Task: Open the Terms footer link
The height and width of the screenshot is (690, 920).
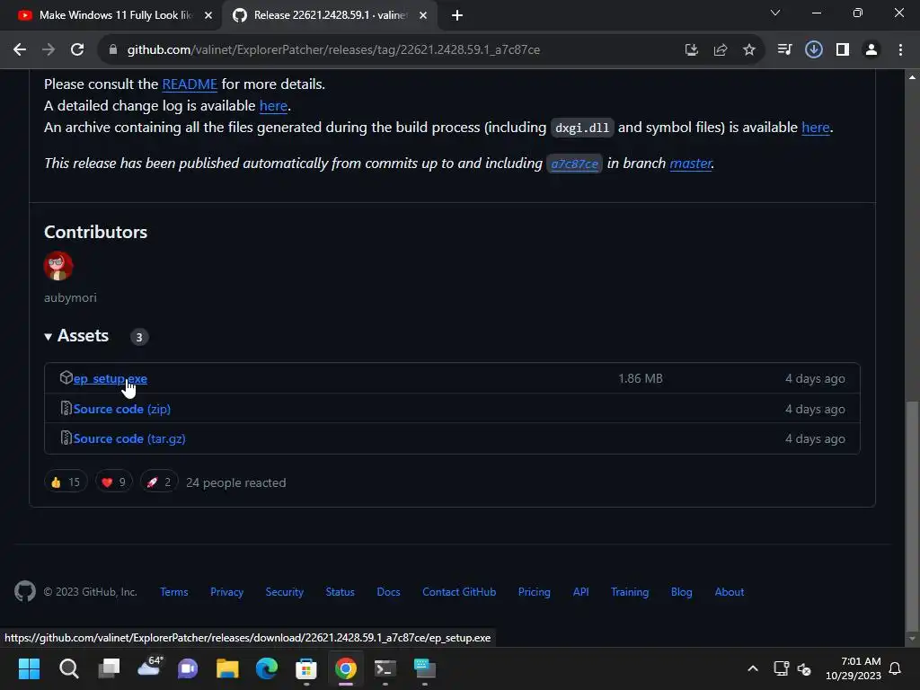Action: 174,592
